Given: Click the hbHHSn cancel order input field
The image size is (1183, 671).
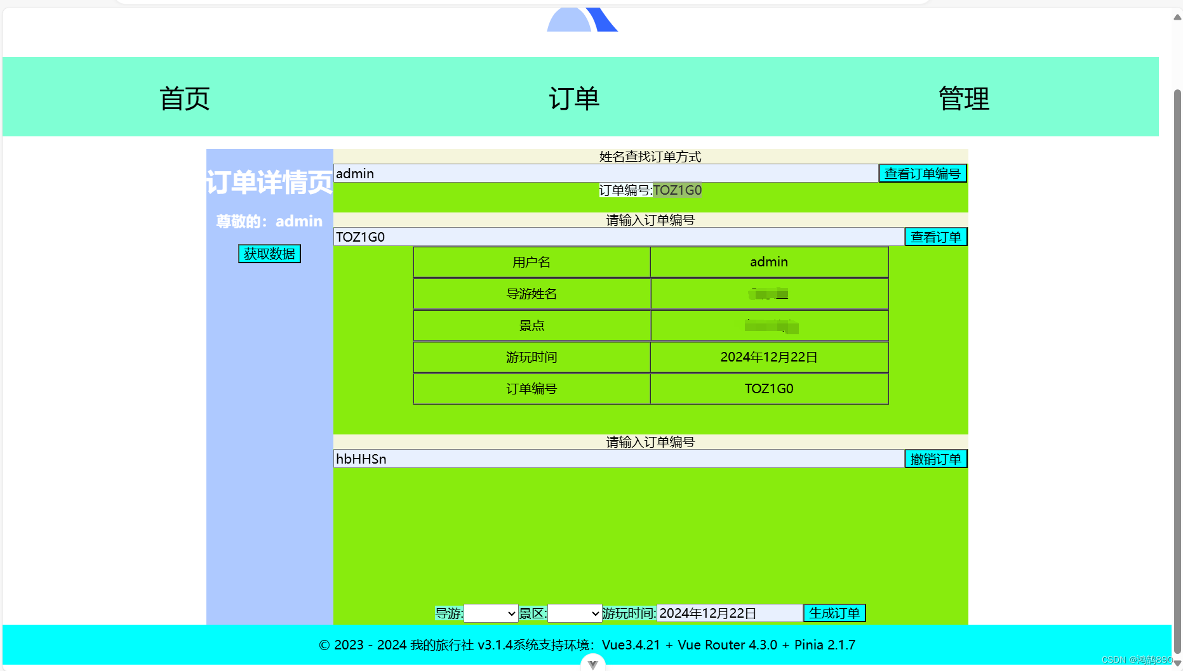Looking at the screenshot, I should point(571,459).
